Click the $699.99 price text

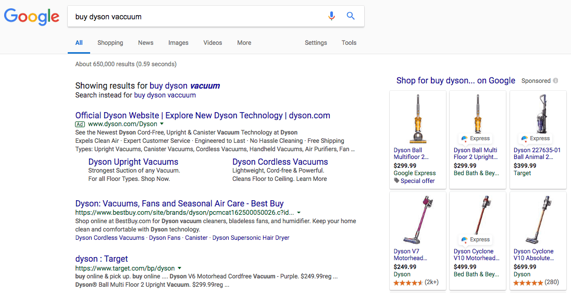click(525, 267)
